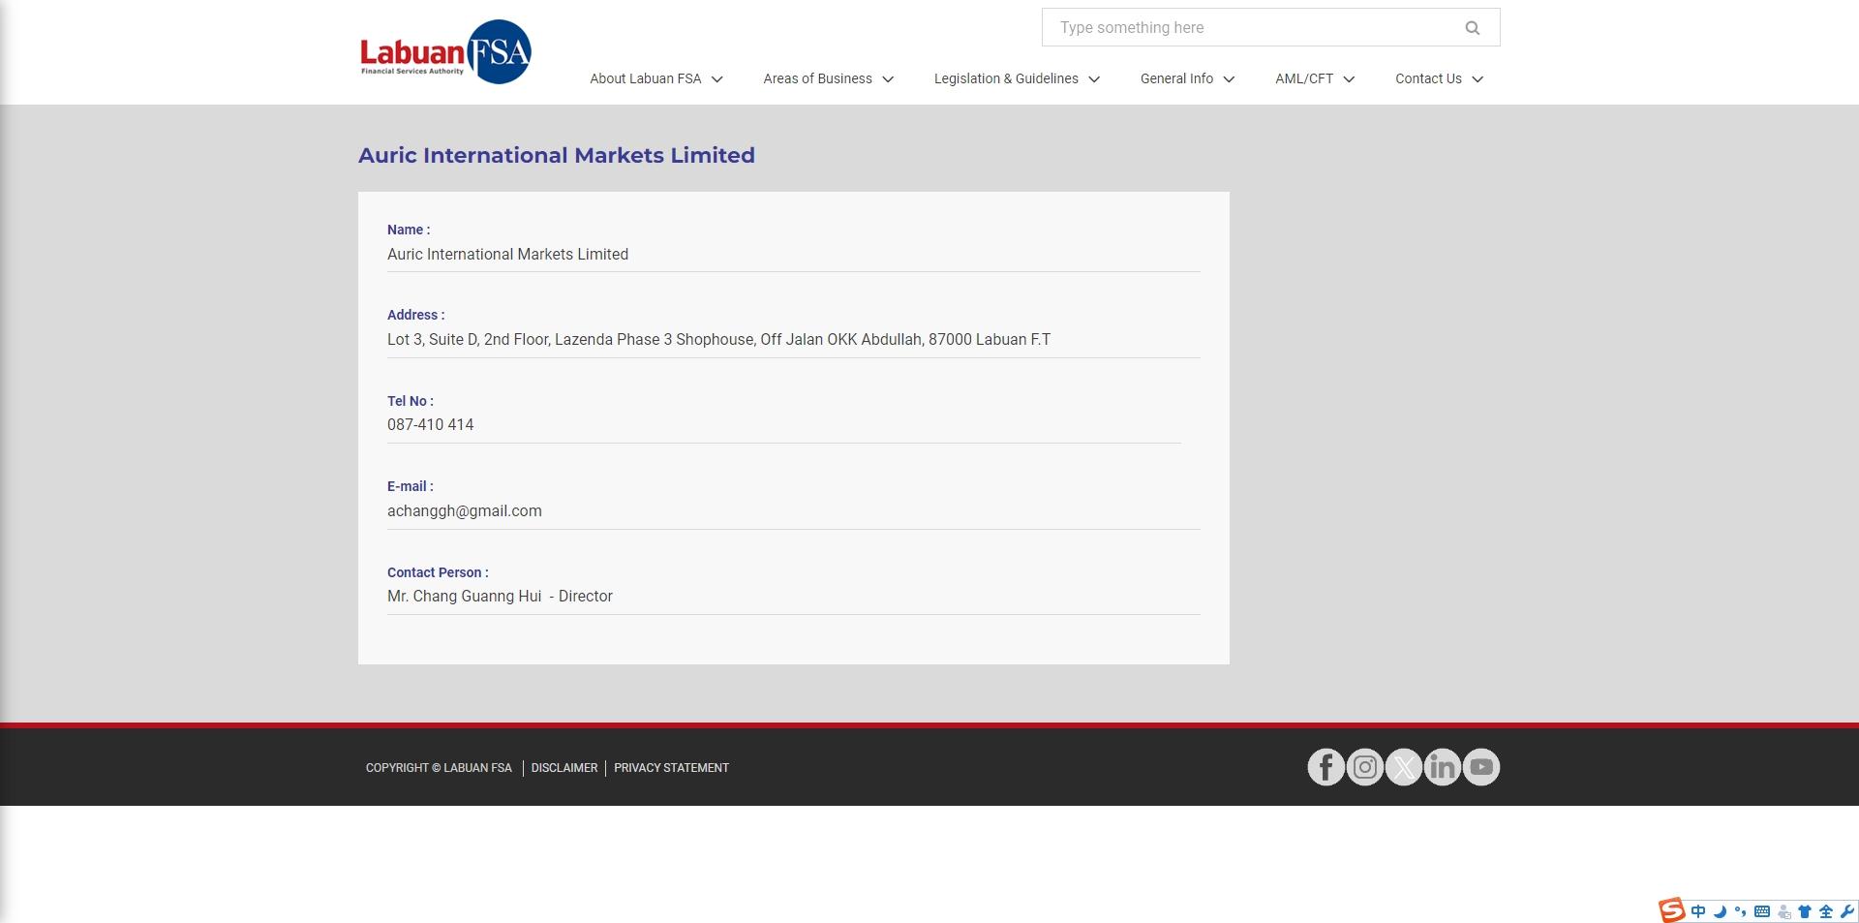Click chevron beside Contact Us
Viewport: 1859px width, 923px height.
[x=1478, y=79]
